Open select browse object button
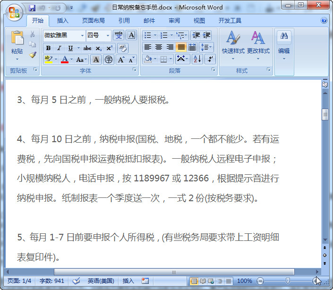The image size is (333, 290). click(x=324, y=255)
